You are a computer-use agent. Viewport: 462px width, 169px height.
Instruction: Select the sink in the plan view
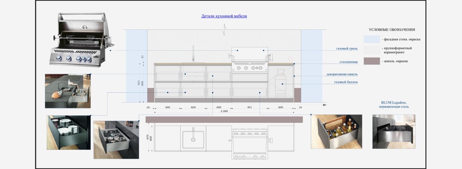click(x=193, y=139)
